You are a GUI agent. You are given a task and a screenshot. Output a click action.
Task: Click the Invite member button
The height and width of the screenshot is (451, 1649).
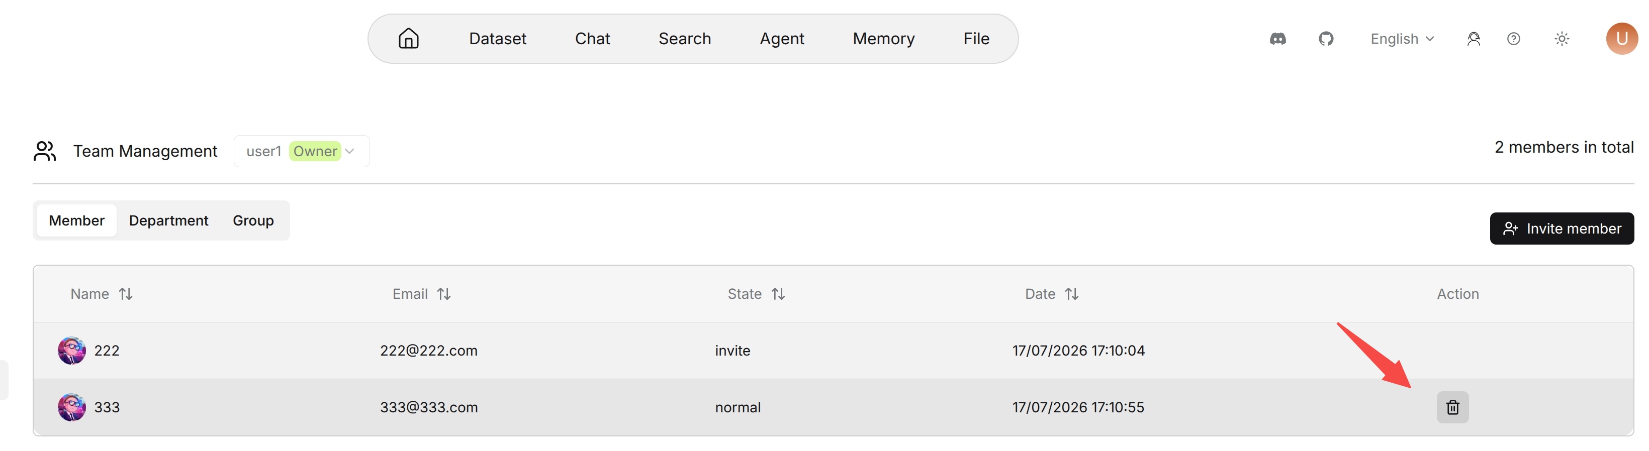[1562, 229]
